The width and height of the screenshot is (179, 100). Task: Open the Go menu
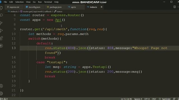tap(34, 2)
